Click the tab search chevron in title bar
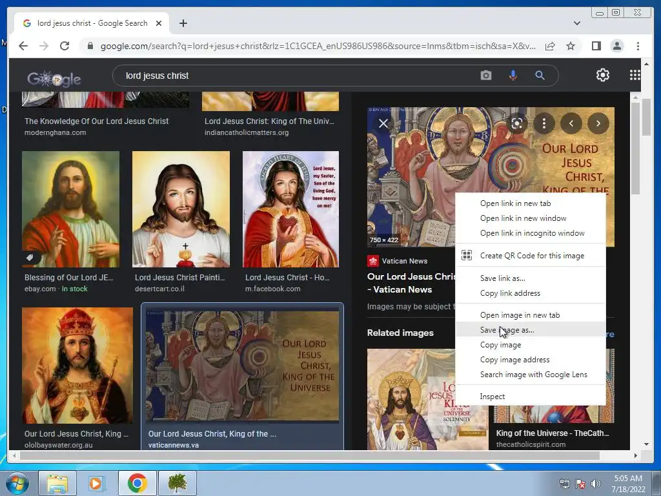Screen dimensions: 661x496 pos(576,23)
